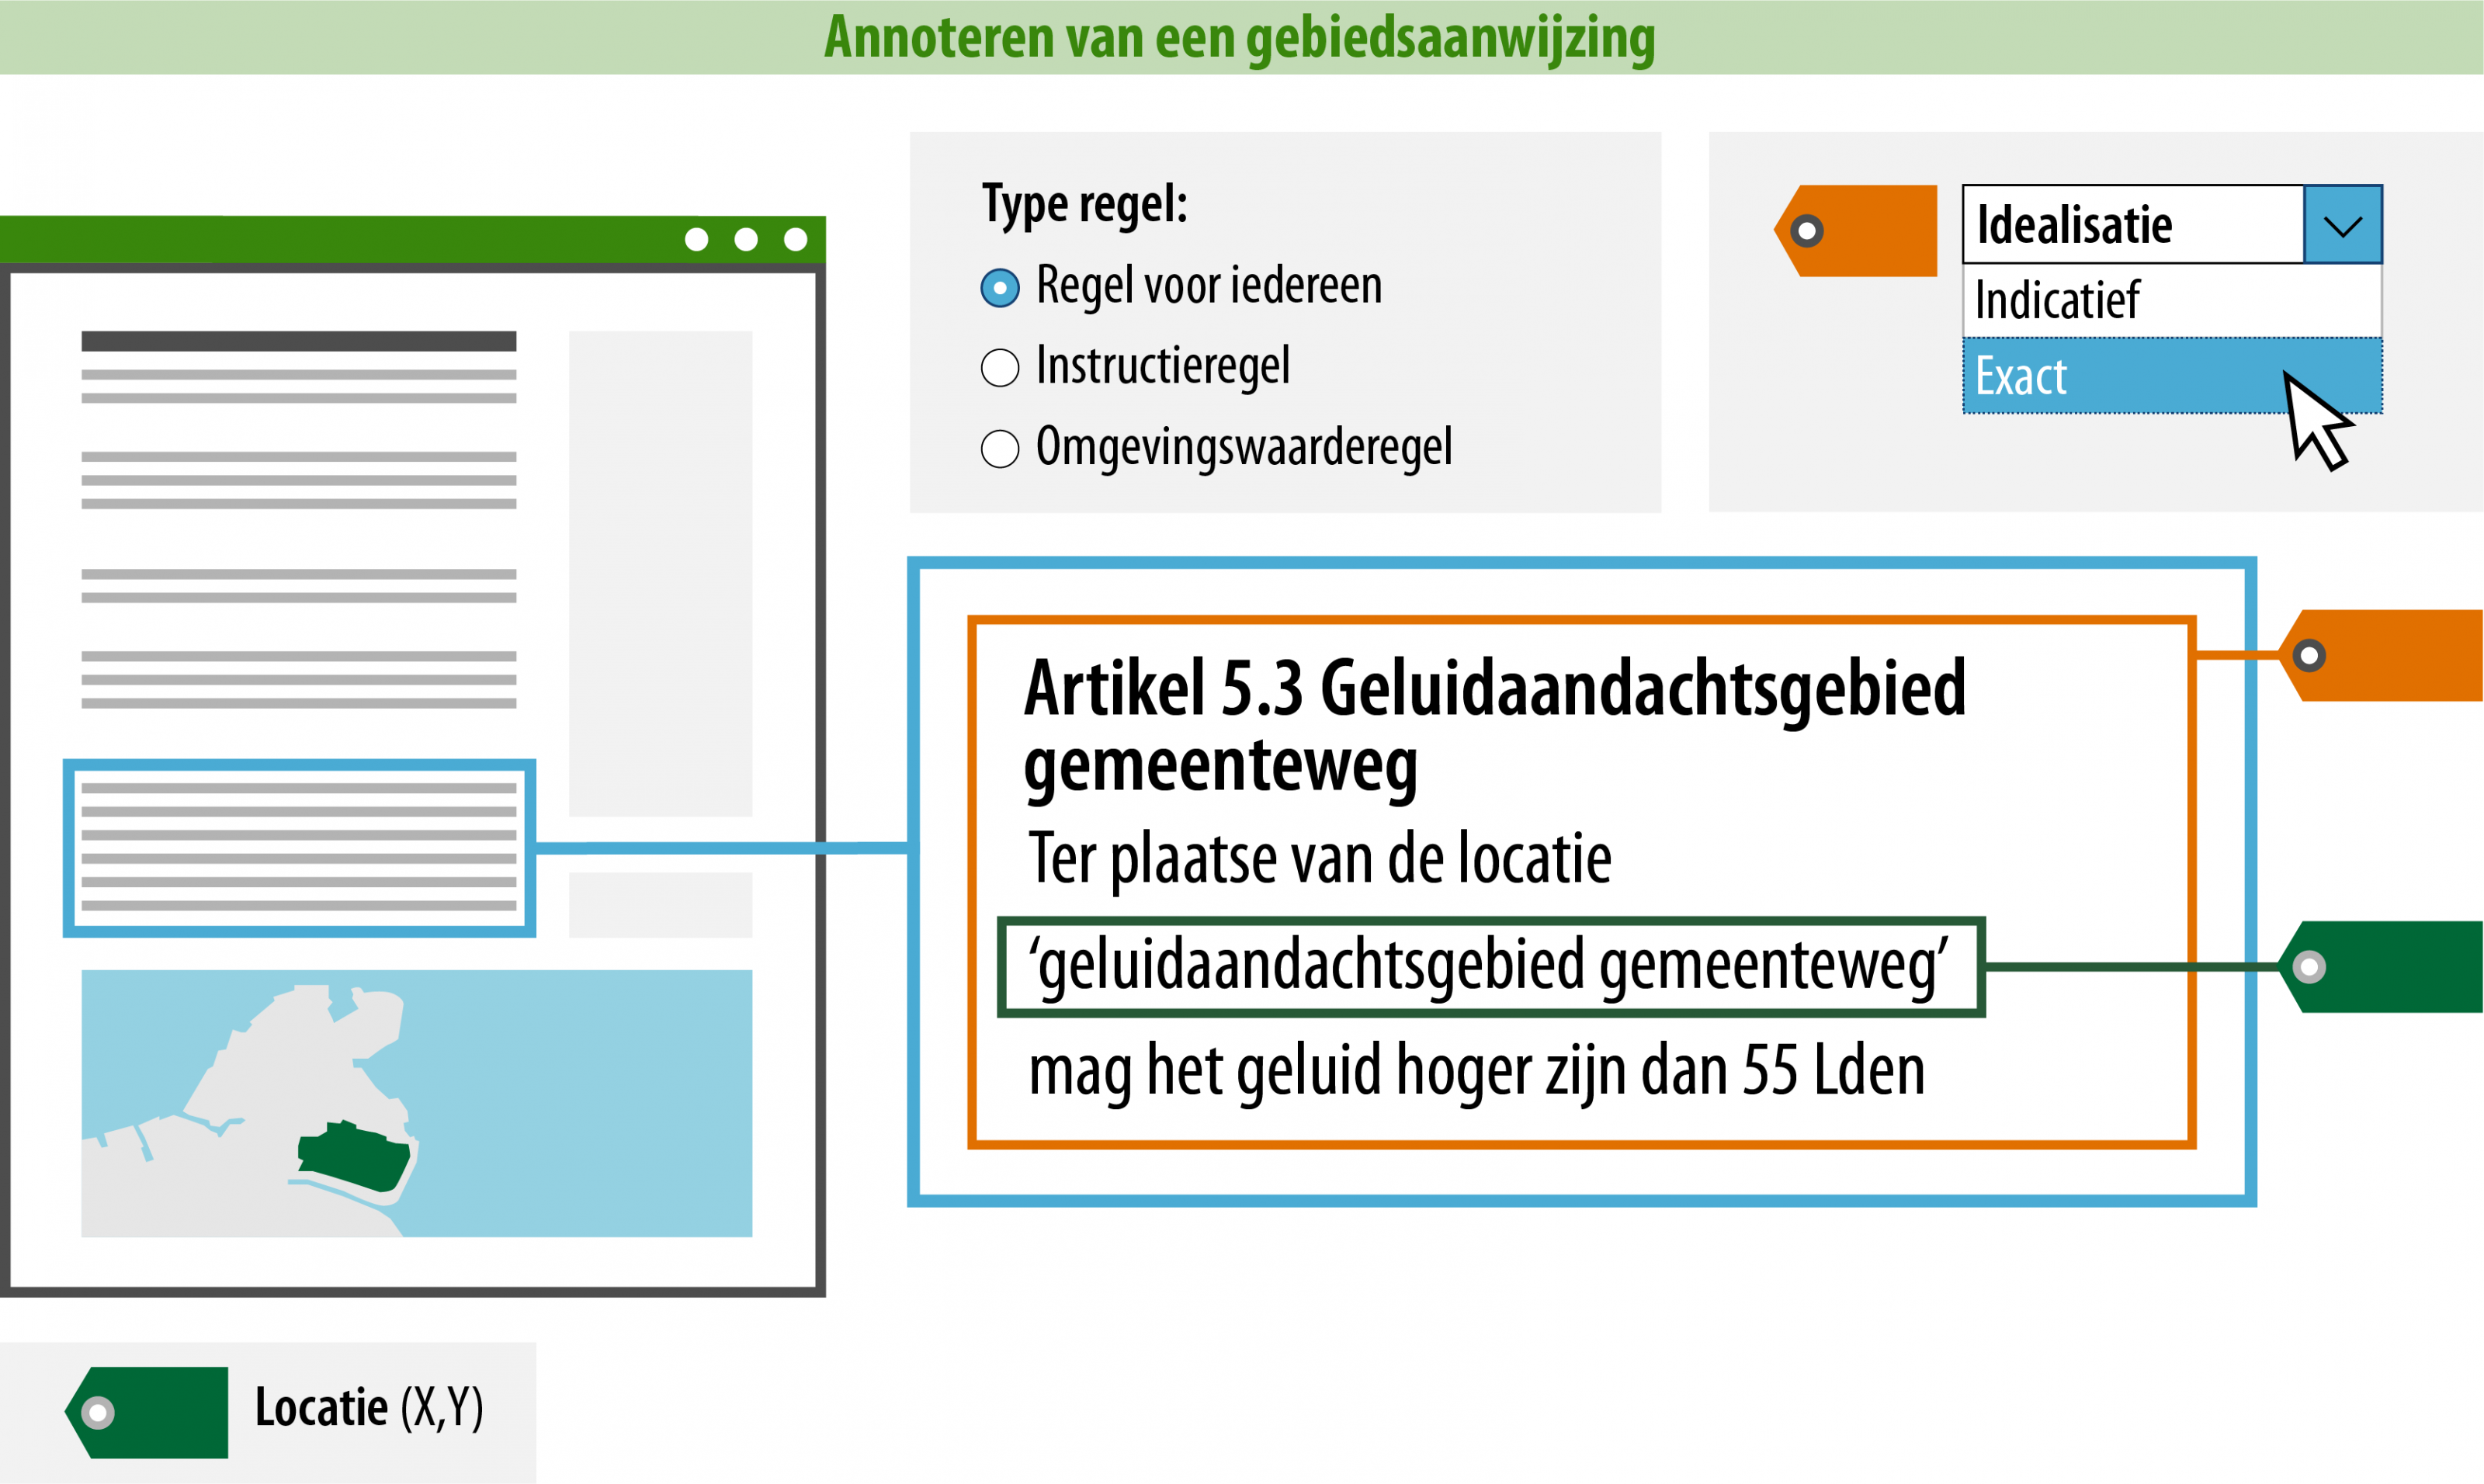This screenshot has height=1484, width=2484.
Task: Select the 'Regel voor iedereen' radio button
Action: pos(1000,288)
